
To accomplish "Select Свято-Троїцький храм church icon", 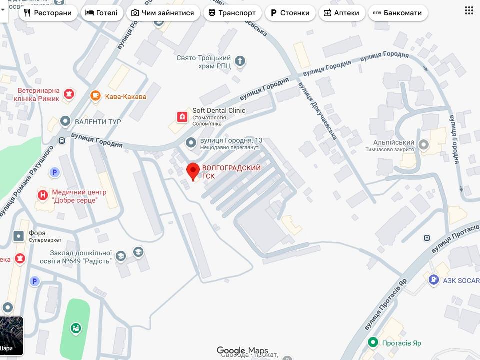I will 240,61.
